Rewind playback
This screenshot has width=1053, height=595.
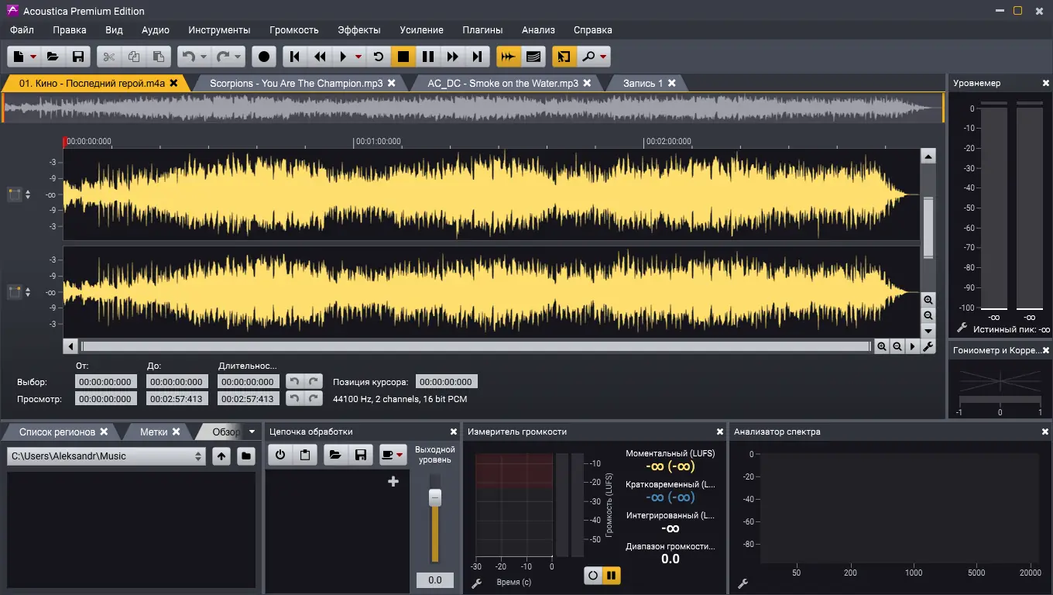pos(320,57)
